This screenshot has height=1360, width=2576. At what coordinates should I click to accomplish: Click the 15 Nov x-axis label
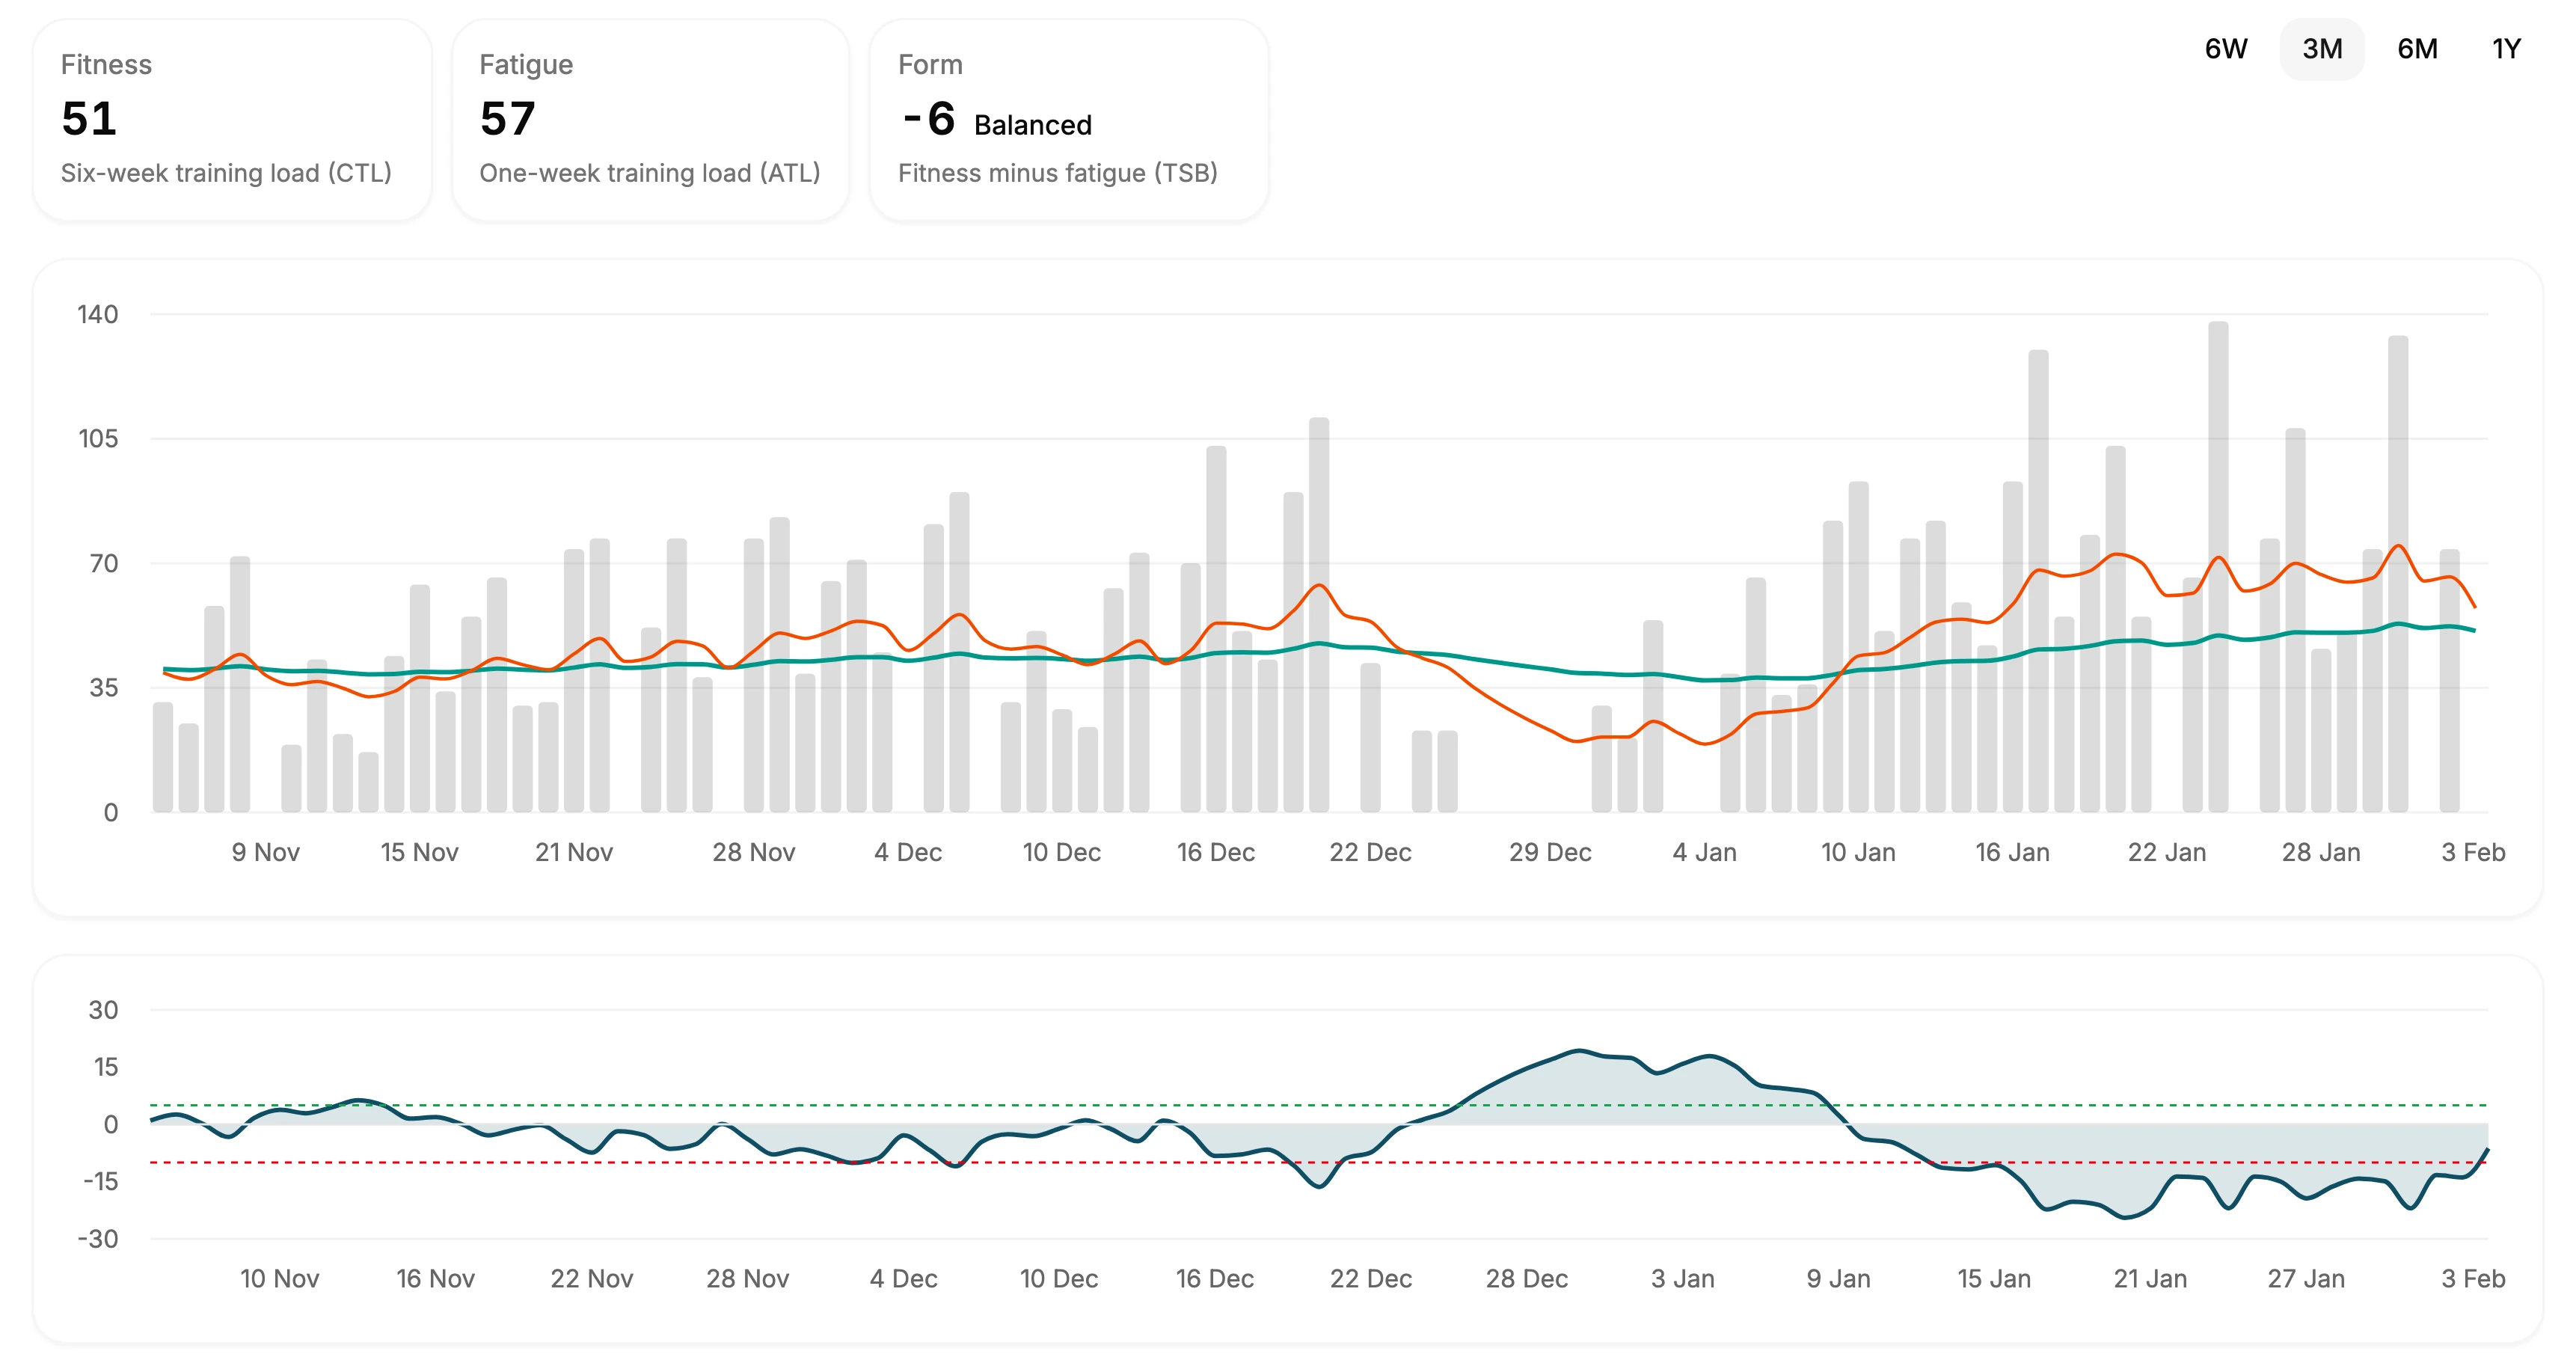[x=419, y=852]
